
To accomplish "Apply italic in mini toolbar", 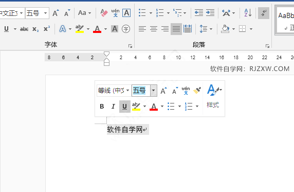I will coord(113,107).
